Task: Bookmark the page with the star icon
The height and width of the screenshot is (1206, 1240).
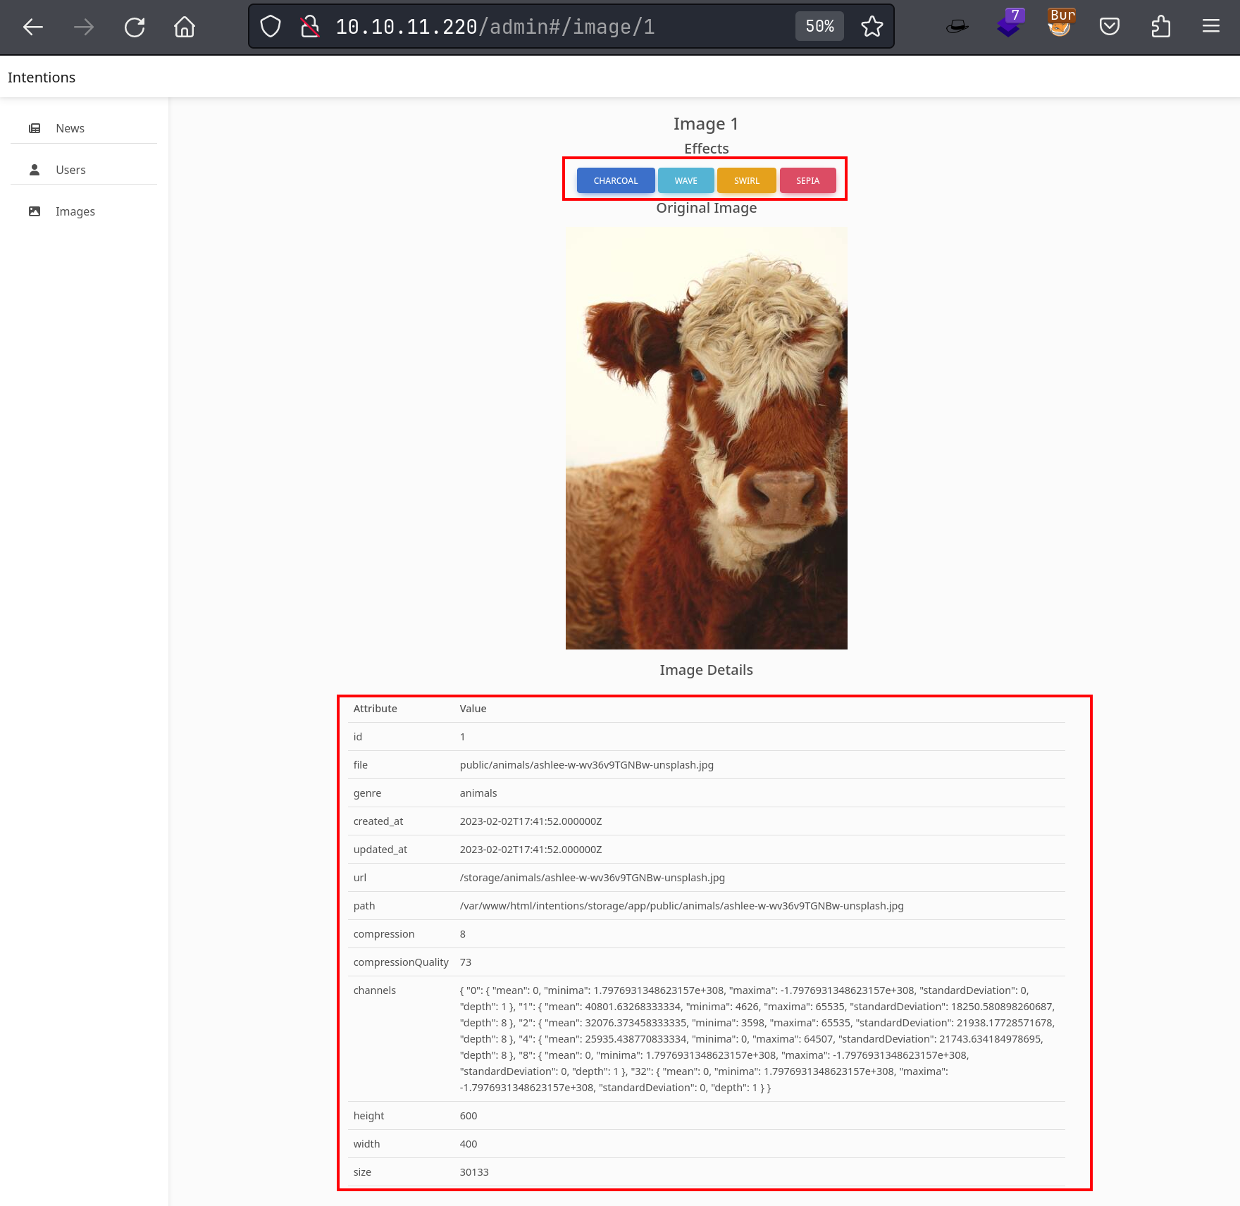Action: [872, 27]
